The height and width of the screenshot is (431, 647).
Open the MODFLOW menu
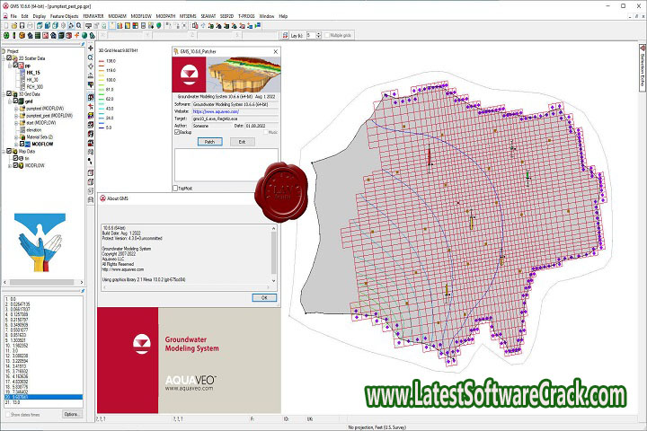(x=139, y=16)
